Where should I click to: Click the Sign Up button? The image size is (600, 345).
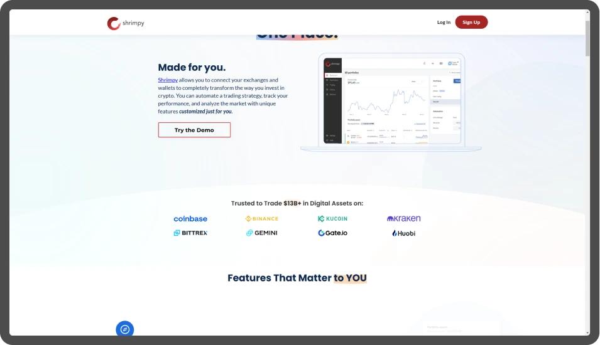(471, 22)
